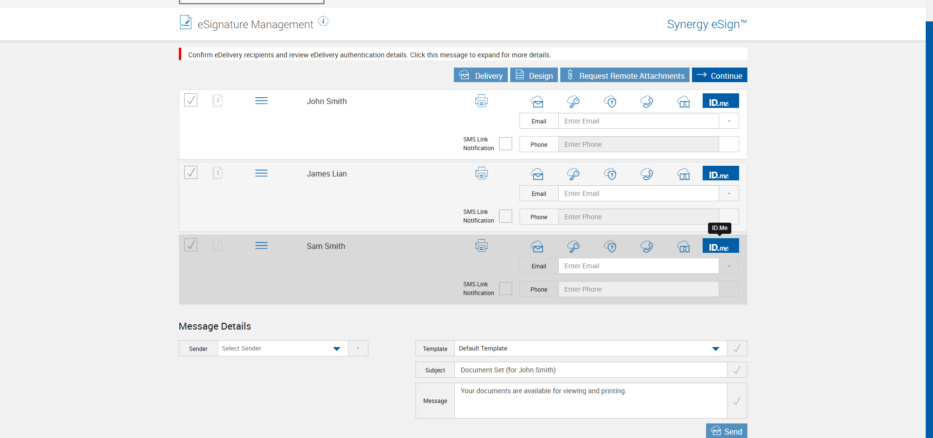Pick security question icon for James Lian

click(610, 174)
